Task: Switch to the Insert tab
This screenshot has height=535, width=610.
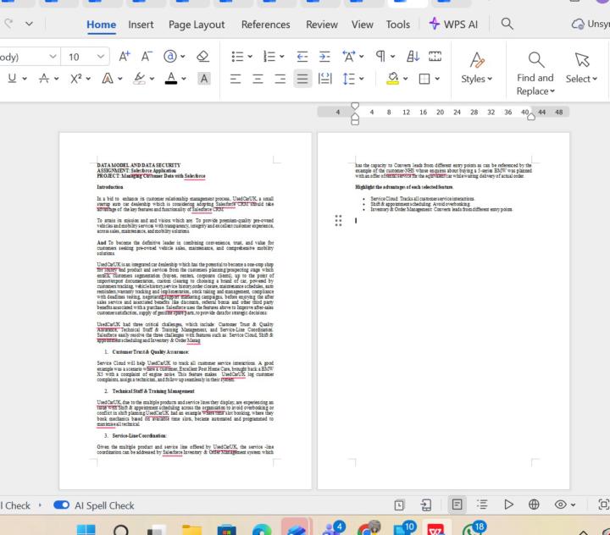Action: pos(141,25)
